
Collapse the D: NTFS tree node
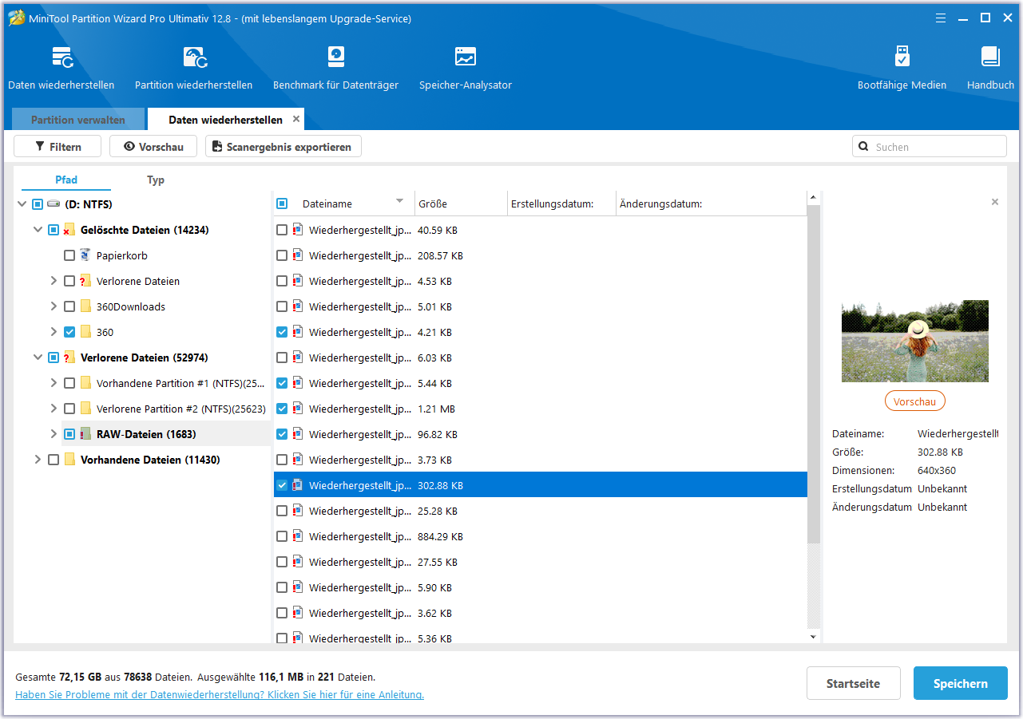coord(22,204)
